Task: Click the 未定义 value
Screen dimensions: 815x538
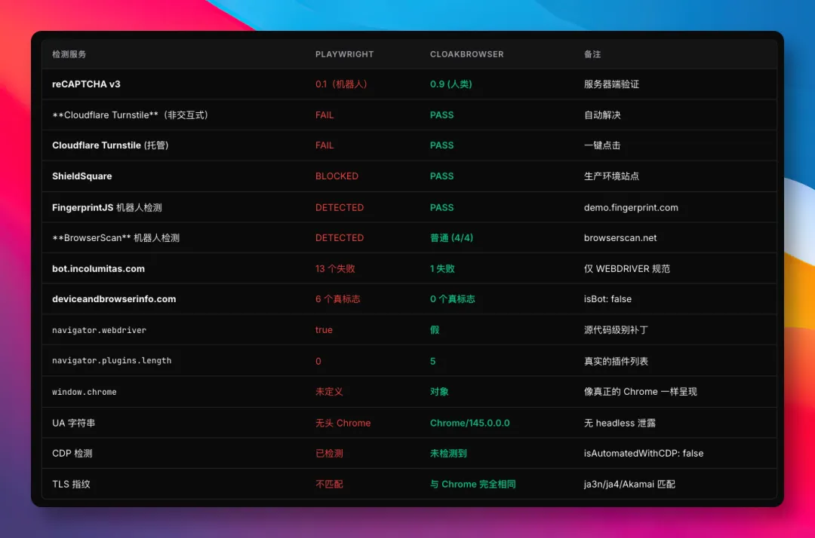Action: 329,392
